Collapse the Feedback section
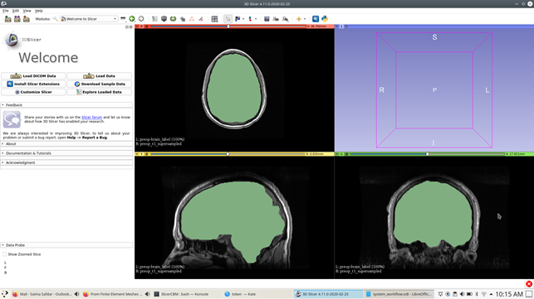Image resolution: width=534 pixels, height=299 pixels. click(66, 105)
